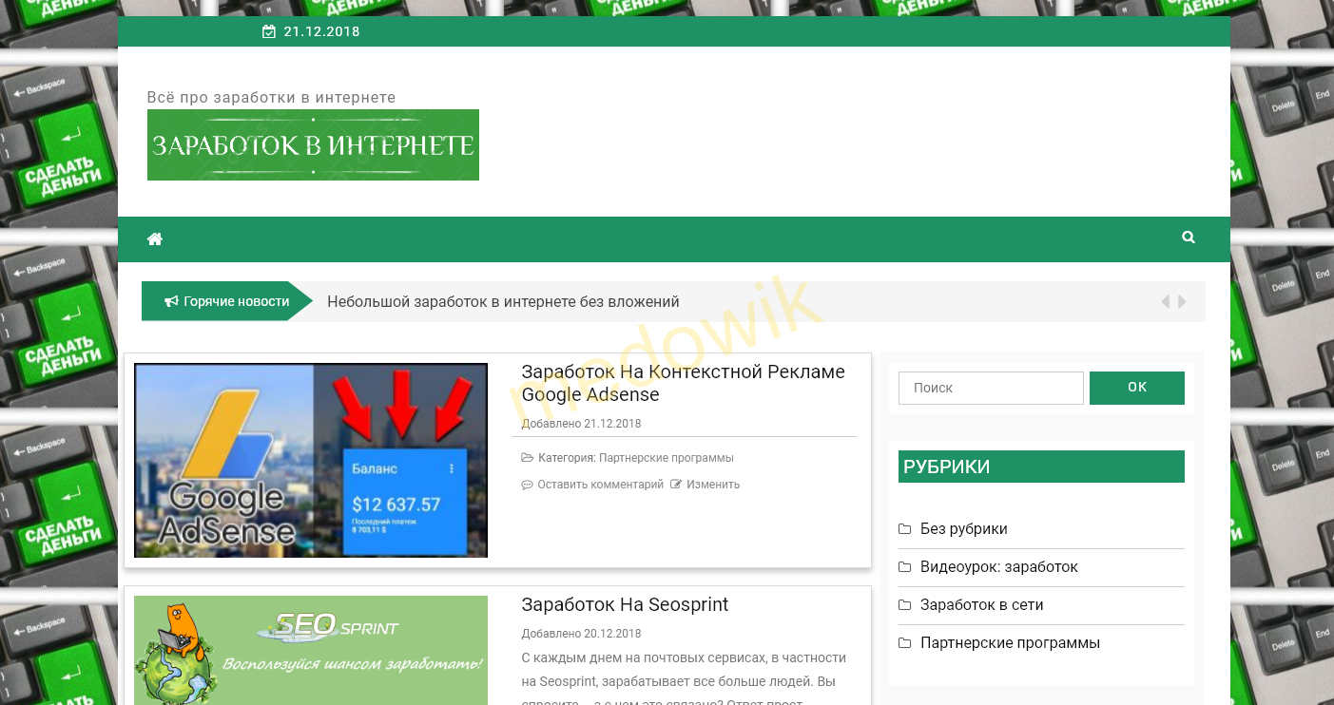The width and height of the screenshot is (1334, 705).
Task: Click the comment bubble icon near Оставить комментарий
Action: (528, 485)
